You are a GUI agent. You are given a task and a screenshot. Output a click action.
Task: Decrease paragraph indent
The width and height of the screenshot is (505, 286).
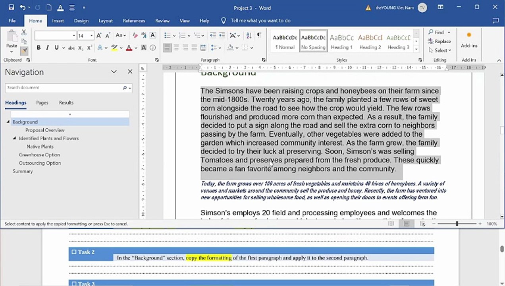point(213,36)
